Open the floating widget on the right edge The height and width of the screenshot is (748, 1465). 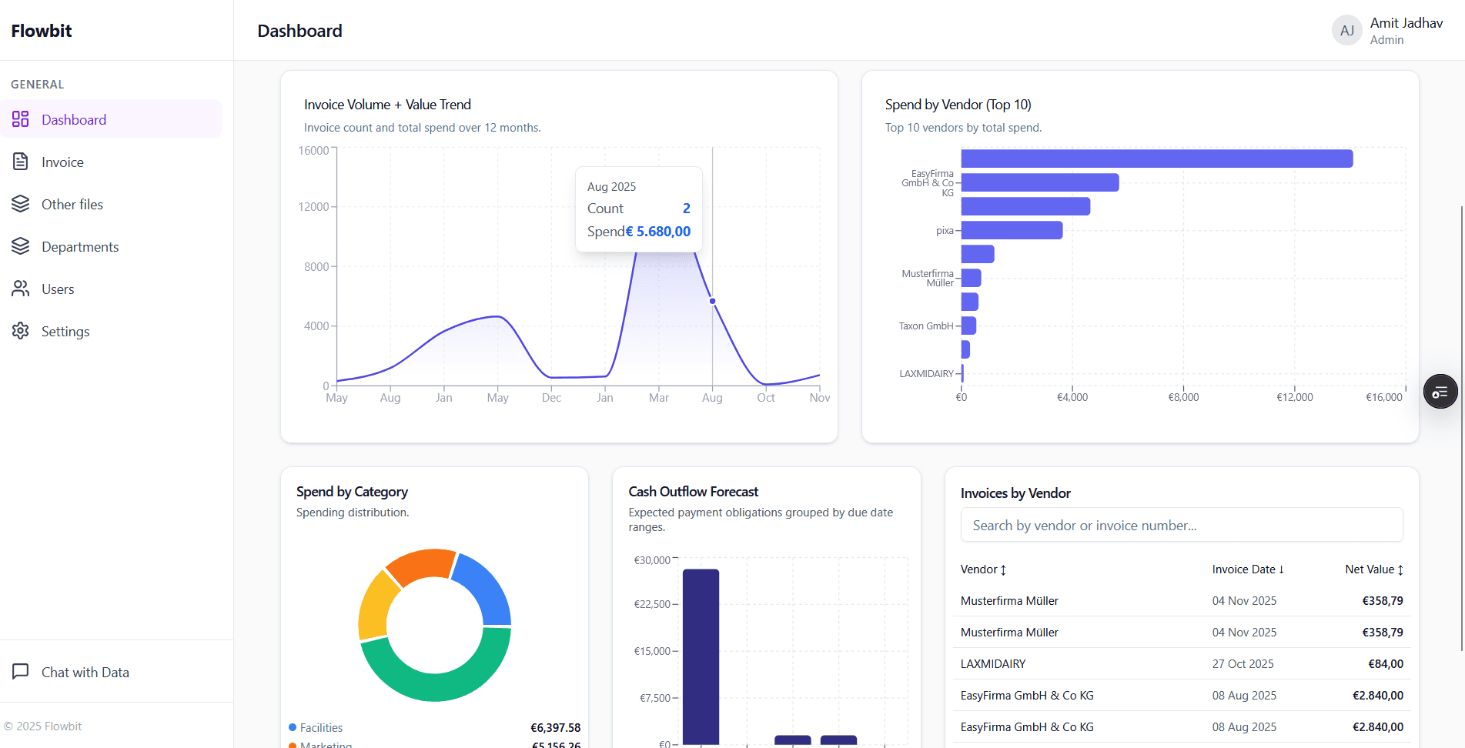coord(1440,391)
